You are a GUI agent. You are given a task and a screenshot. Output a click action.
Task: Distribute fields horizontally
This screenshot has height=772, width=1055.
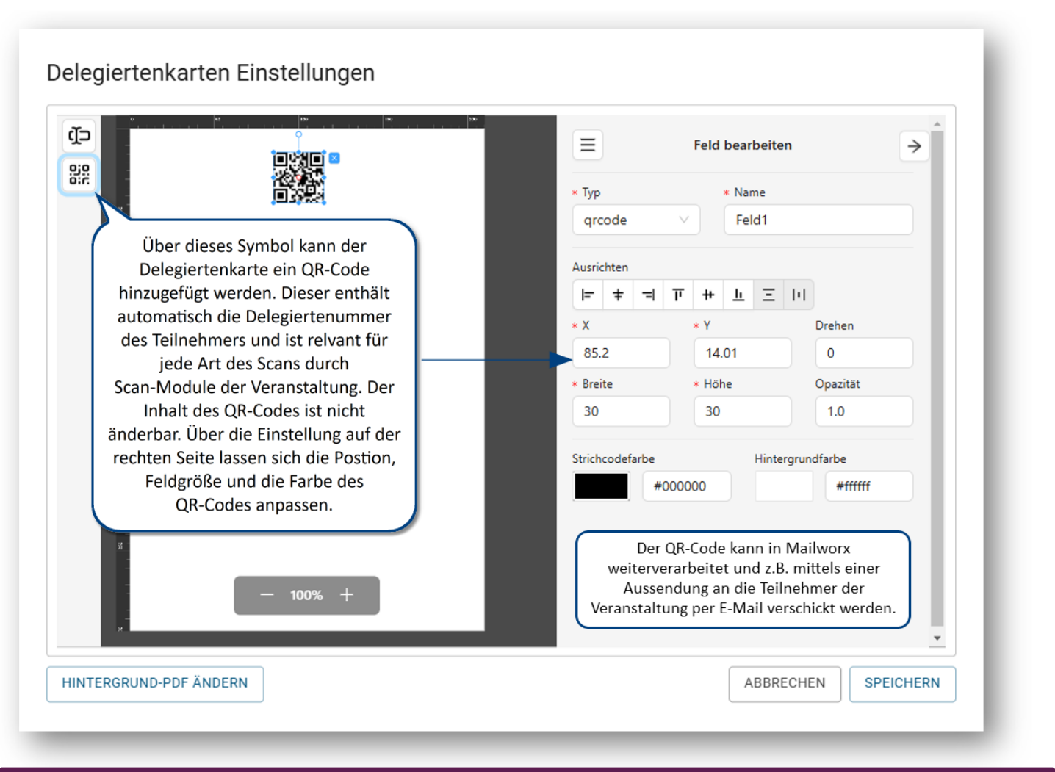(x=799, y=295)
